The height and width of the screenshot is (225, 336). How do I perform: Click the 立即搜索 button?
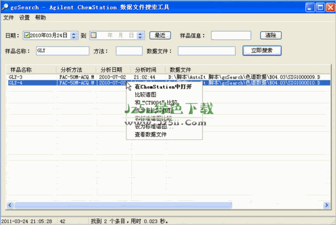(x=262, y=51)
